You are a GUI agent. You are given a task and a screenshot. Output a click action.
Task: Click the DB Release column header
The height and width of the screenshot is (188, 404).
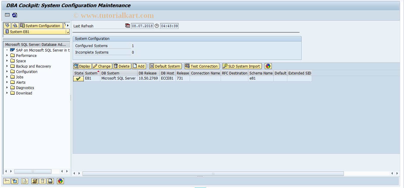tap(149, 73)
